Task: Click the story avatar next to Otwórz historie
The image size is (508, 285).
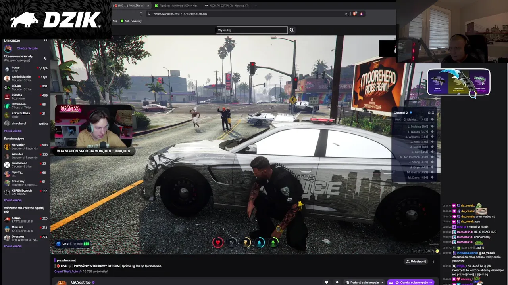Action: point(8,49)
